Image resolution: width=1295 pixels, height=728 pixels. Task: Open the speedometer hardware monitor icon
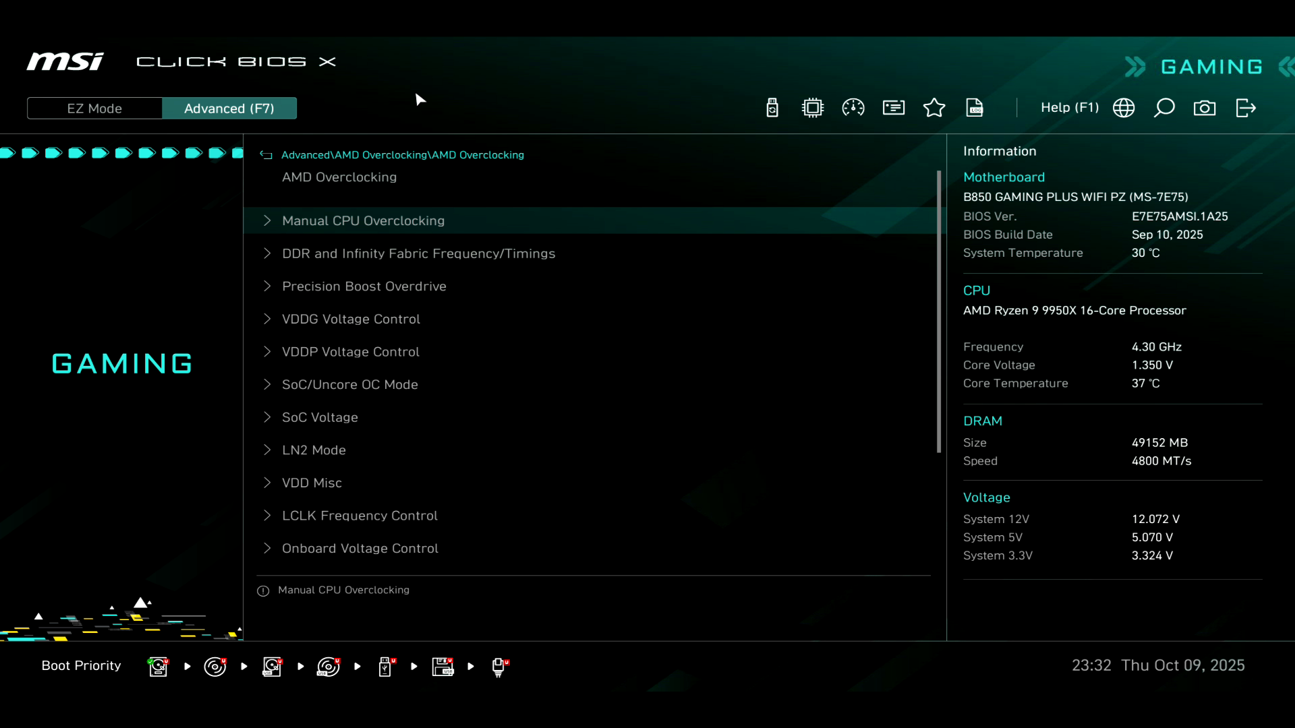coord(853,108)
